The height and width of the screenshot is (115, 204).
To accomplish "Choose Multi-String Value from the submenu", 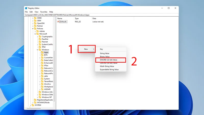I will click(x=111, y=66).
